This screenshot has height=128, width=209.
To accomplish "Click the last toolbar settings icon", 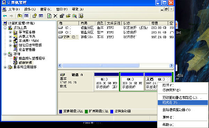I will point(81,16).
